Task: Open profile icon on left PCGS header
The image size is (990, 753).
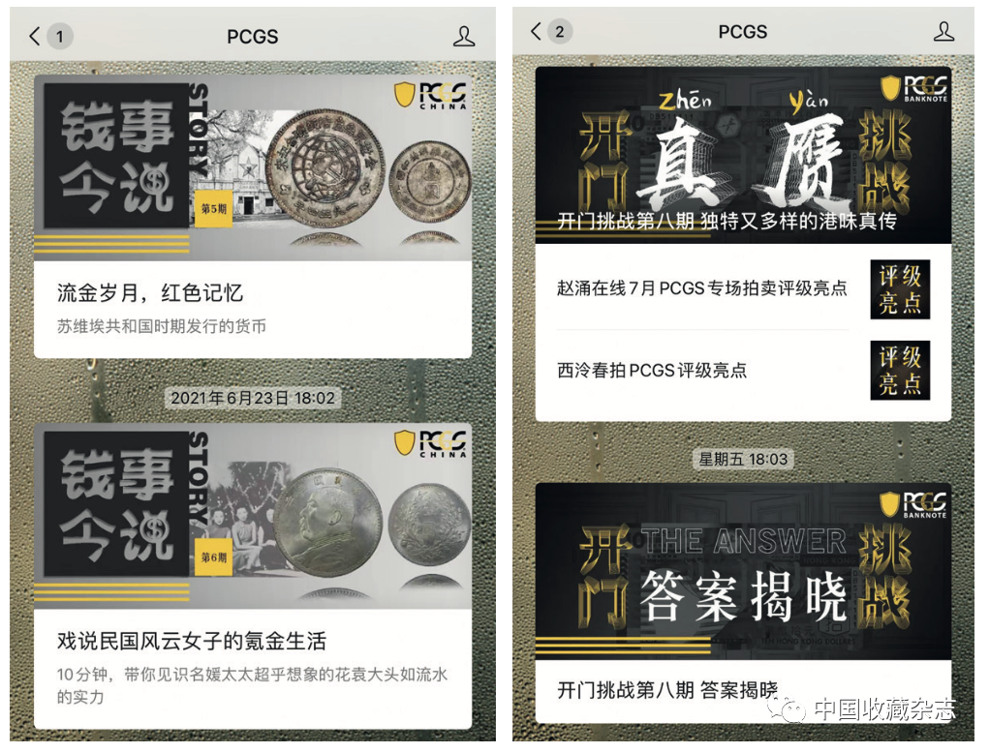Action: [x=464, y=36]
